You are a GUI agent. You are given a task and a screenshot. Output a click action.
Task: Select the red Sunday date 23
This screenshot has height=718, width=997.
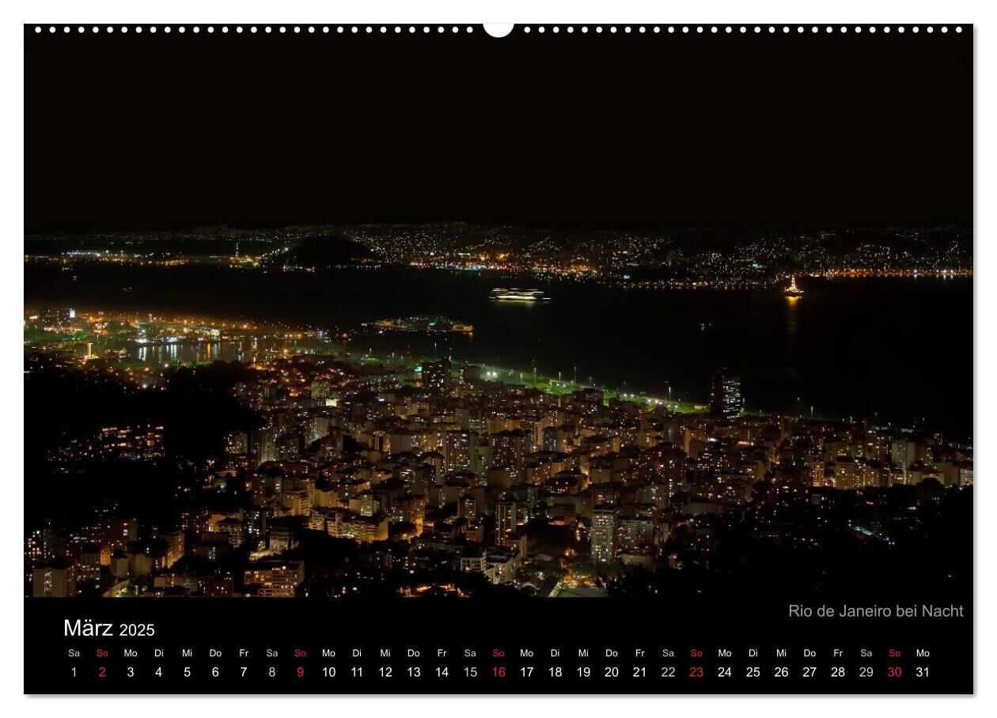pyautogui.click(x=696, y=672)
